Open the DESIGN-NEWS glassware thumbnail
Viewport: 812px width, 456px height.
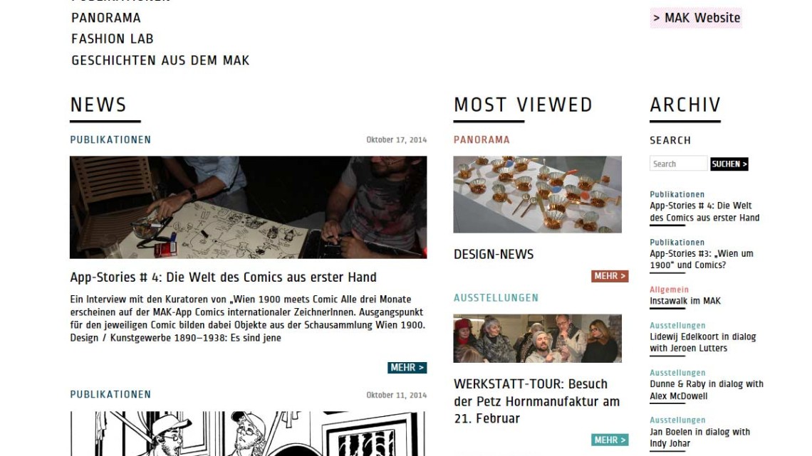[x=538, y=194]
